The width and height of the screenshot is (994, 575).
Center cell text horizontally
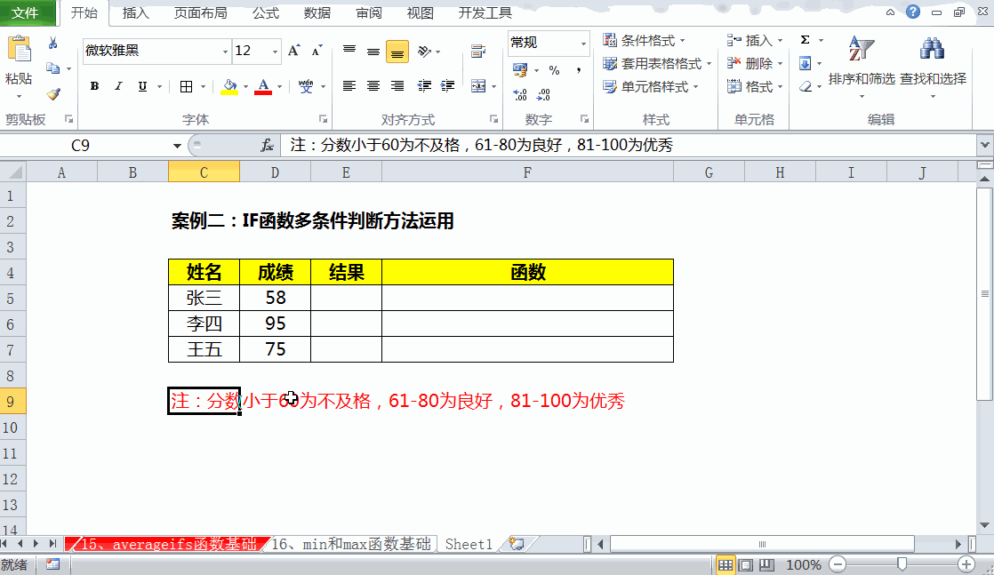(373, 85)
